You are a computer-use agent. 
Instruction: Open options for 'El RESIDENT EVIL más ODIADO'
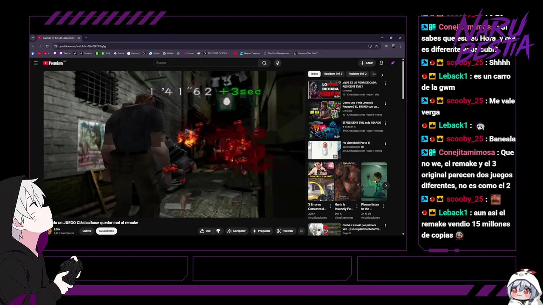point(385,123)
